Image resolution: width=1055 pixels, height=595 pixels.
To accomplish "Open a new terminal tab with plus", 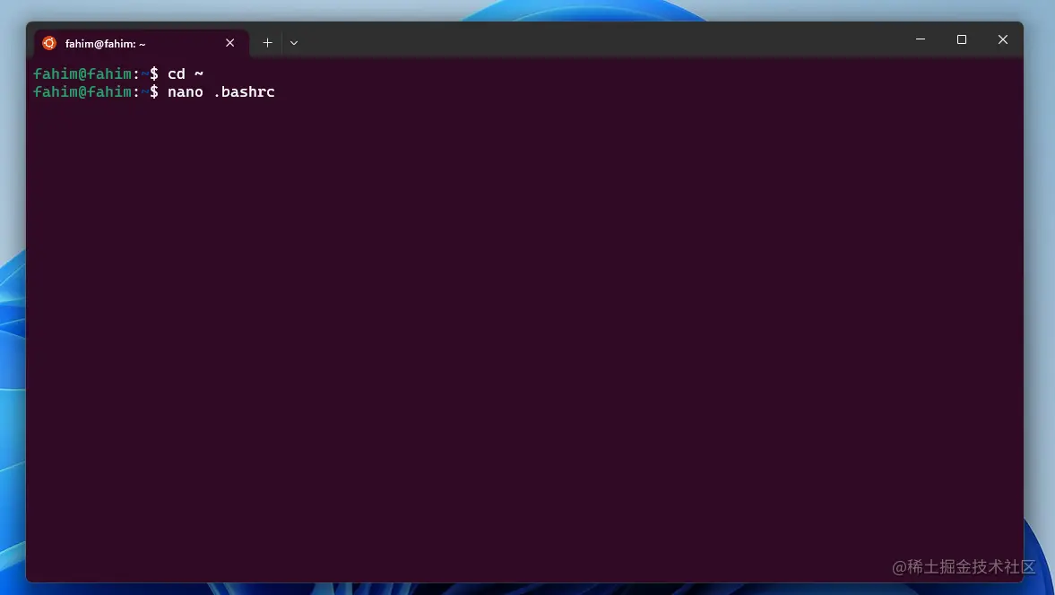I will [x=267, y=43].
